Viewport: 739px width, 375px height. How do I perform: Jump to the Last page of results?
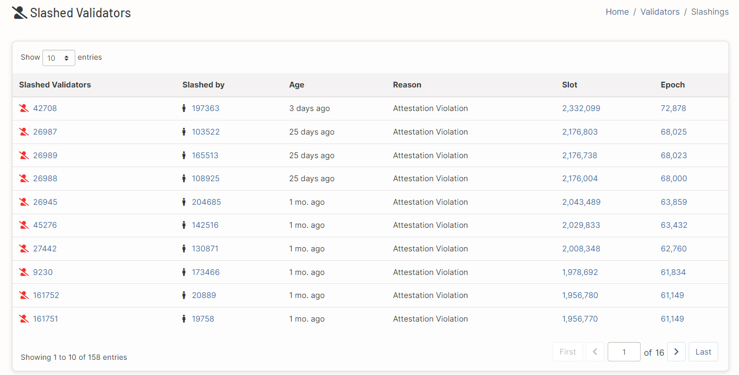703,352
